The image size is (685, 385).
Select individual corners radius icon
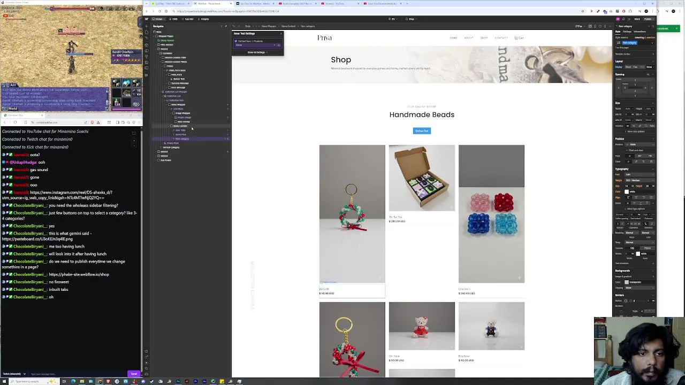(631, 301)
